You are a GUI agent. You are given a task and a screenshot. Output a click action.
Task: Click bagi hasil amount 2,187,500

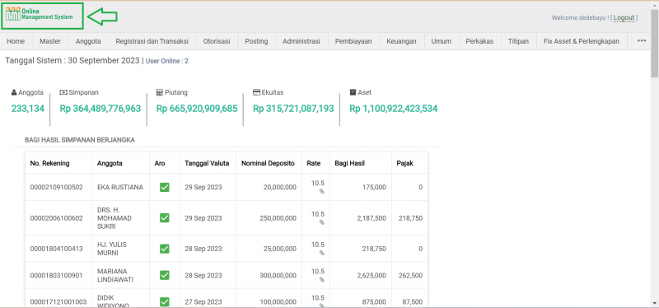[x=372, y=218]
